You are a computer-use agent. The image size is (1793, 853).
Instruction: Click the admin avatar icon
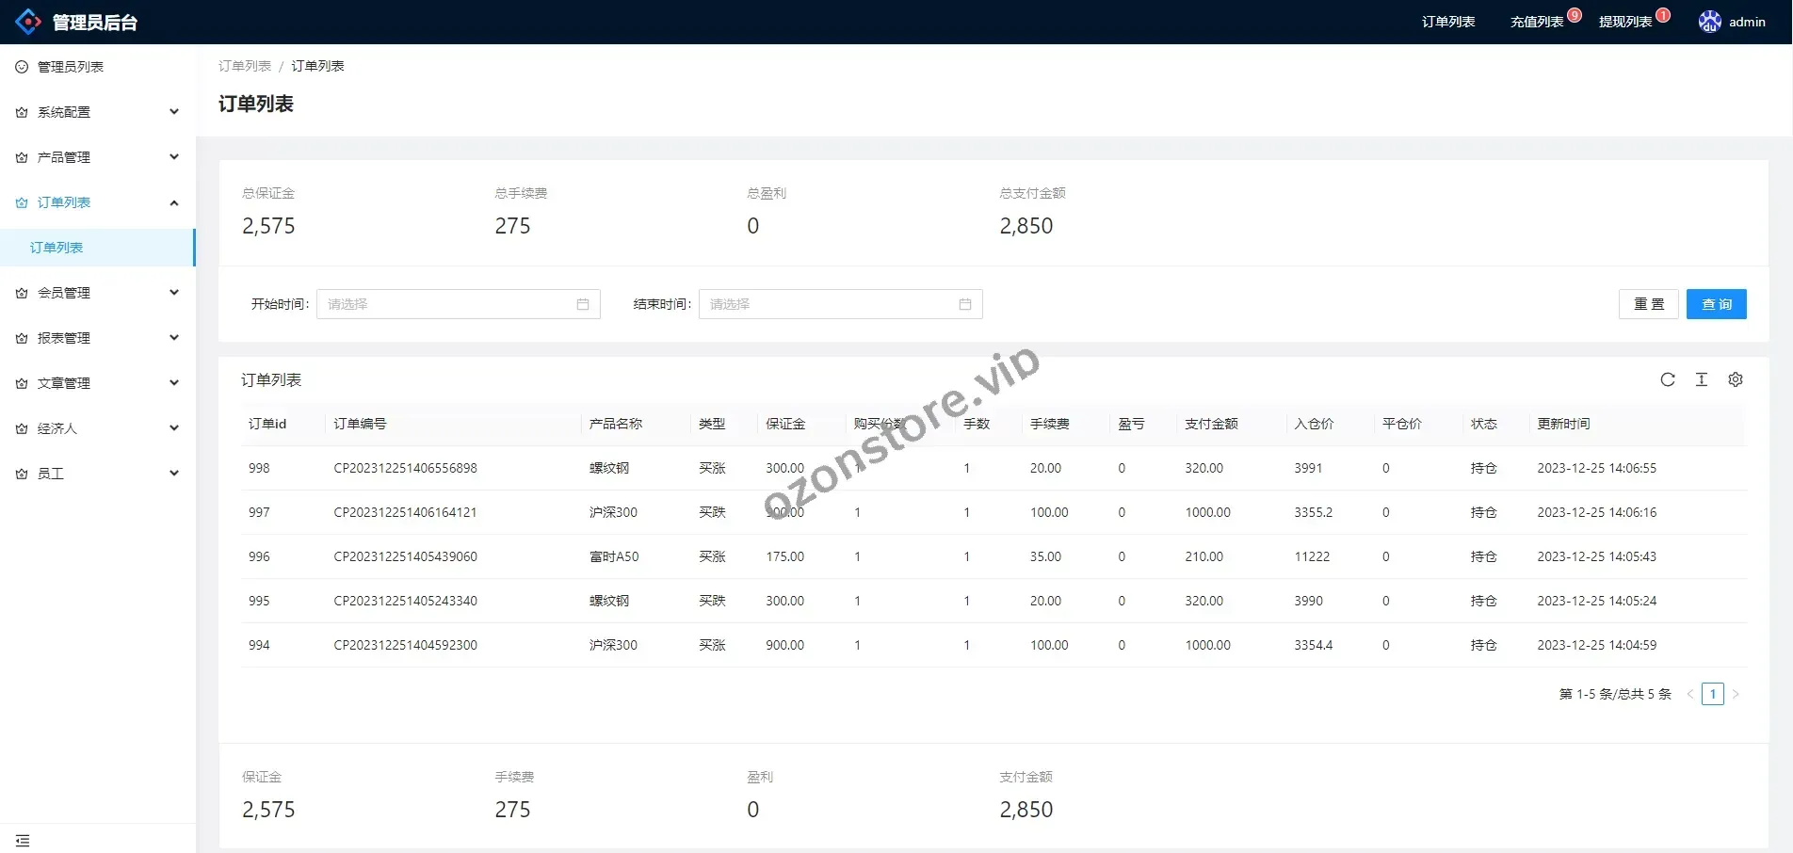[1709, 22]
